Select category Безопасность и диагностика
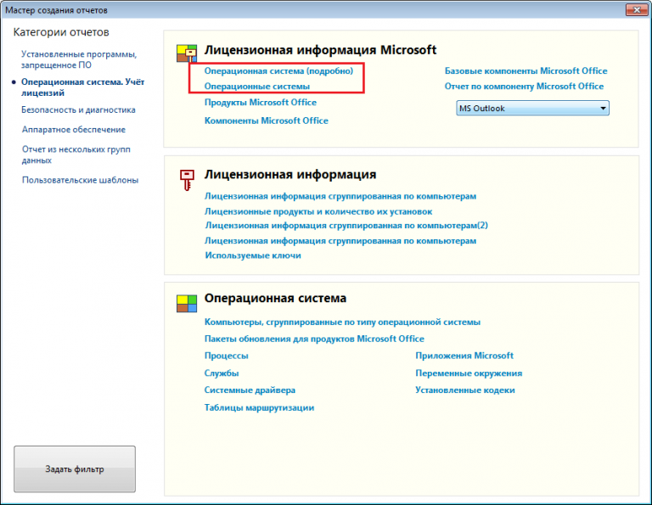This screenshot has width=652, height=505. 78,109
